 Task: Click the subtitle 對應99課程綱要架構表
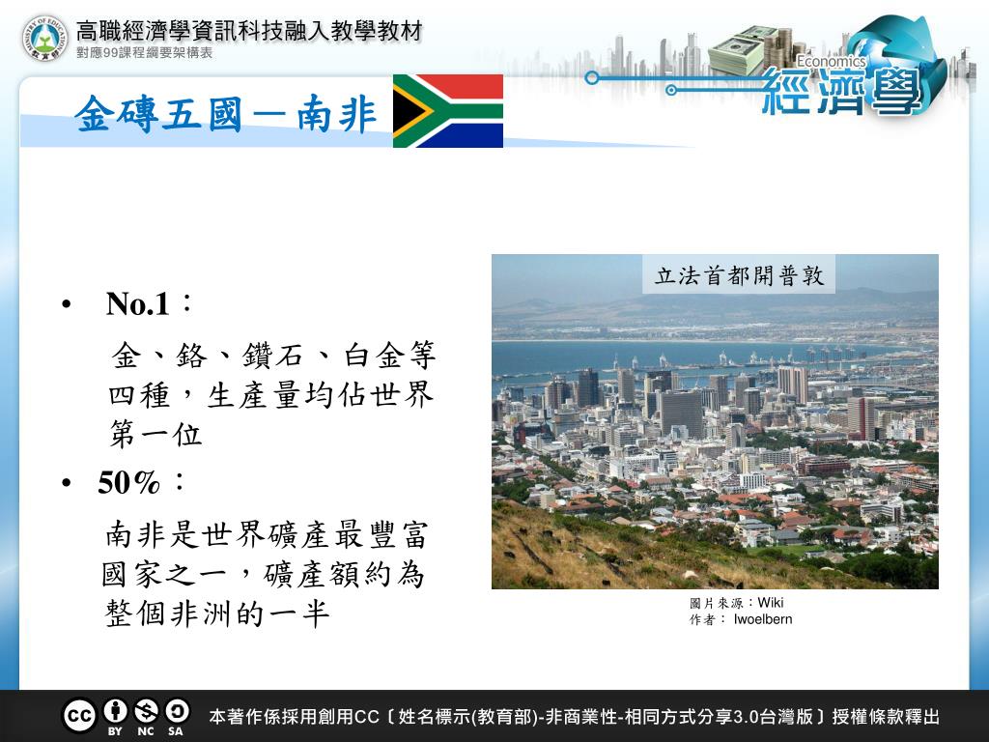[x=145, y=53]
